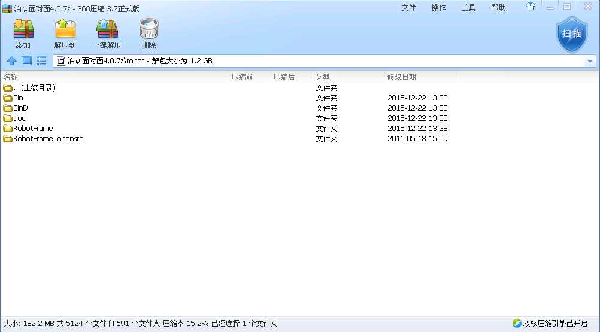Viewport: 600px width, 332px height.
Task: Sort by 压缩前 column header
Action: tap(242, 77)
